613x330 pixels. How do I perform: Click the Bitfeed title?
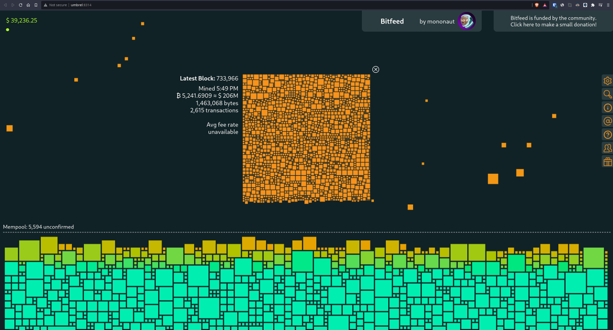click(392, 21)
